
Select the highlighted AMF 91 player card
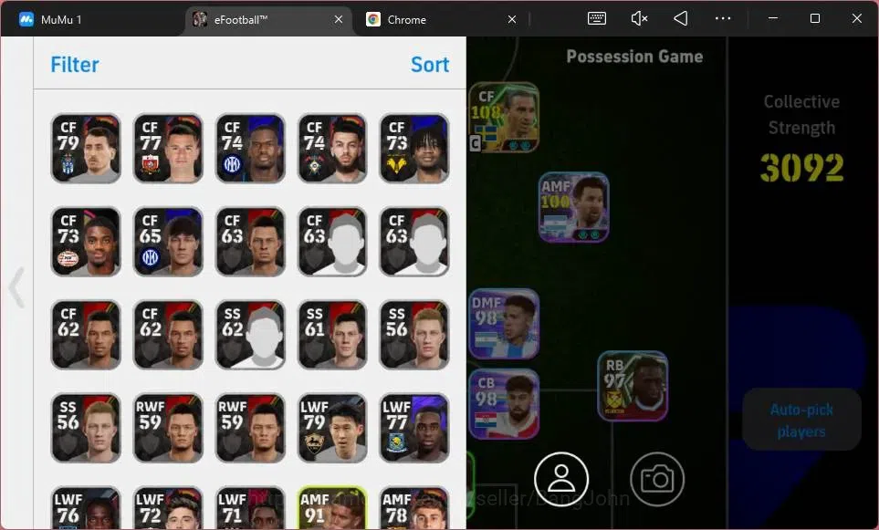tap(332, 508)
